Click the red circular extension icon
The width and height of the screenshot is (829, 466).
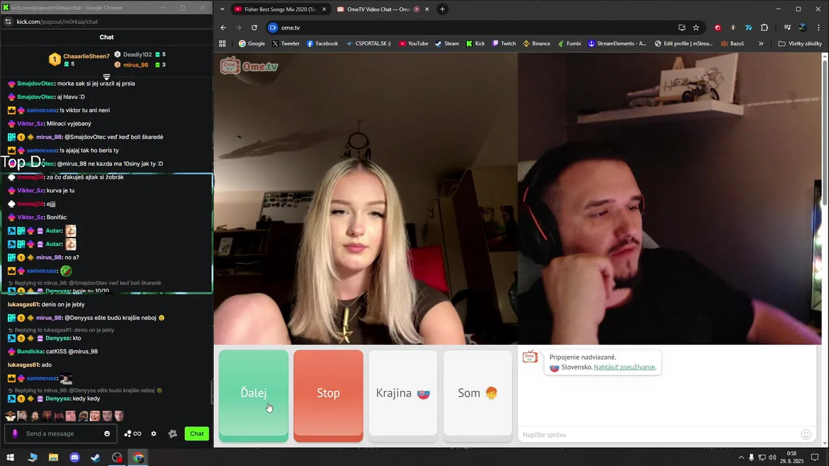point(718,28)
